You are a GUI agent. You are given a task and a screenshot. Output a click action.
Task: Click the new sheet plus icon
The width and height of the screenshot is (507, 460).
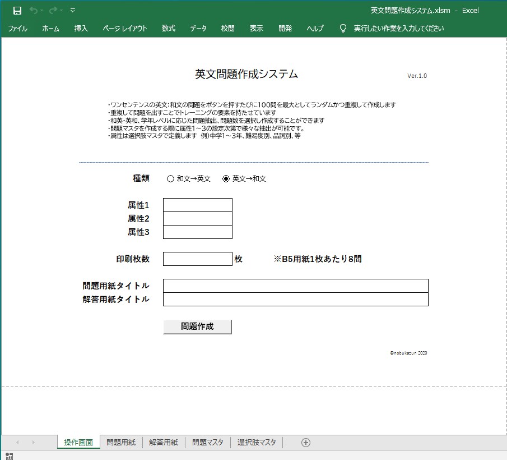point(306,443)
